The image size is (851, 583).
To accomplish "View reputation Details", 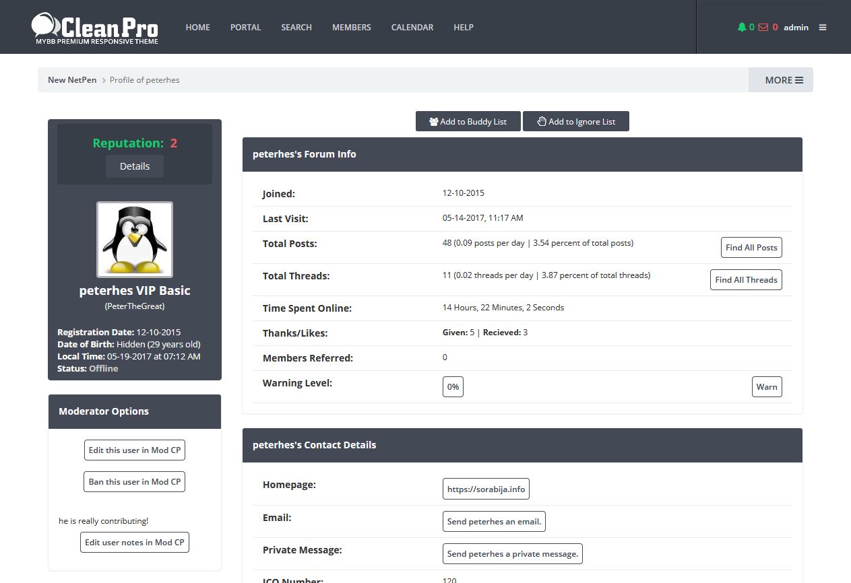I will point(135,166).
